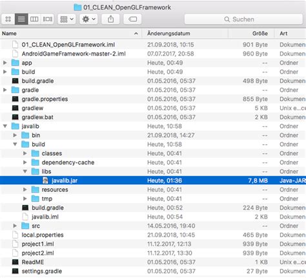The height and width of the screenshot is (278, 306).
Task: Sort by Art column header
Action: [290, 34]
